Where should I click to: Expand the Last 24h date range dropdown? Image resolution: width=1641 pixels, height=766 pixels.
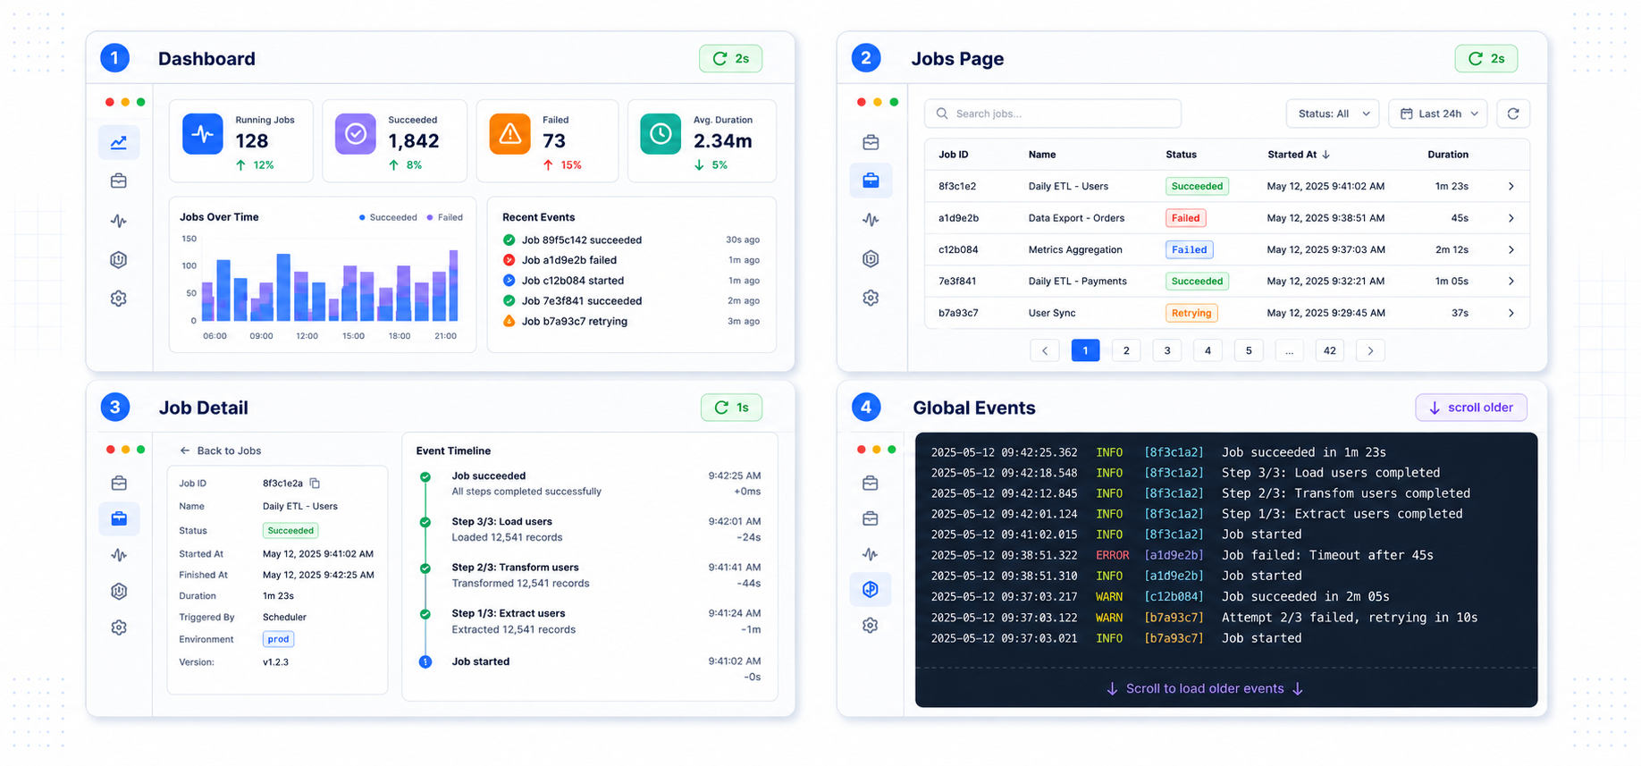point(1438,114)
